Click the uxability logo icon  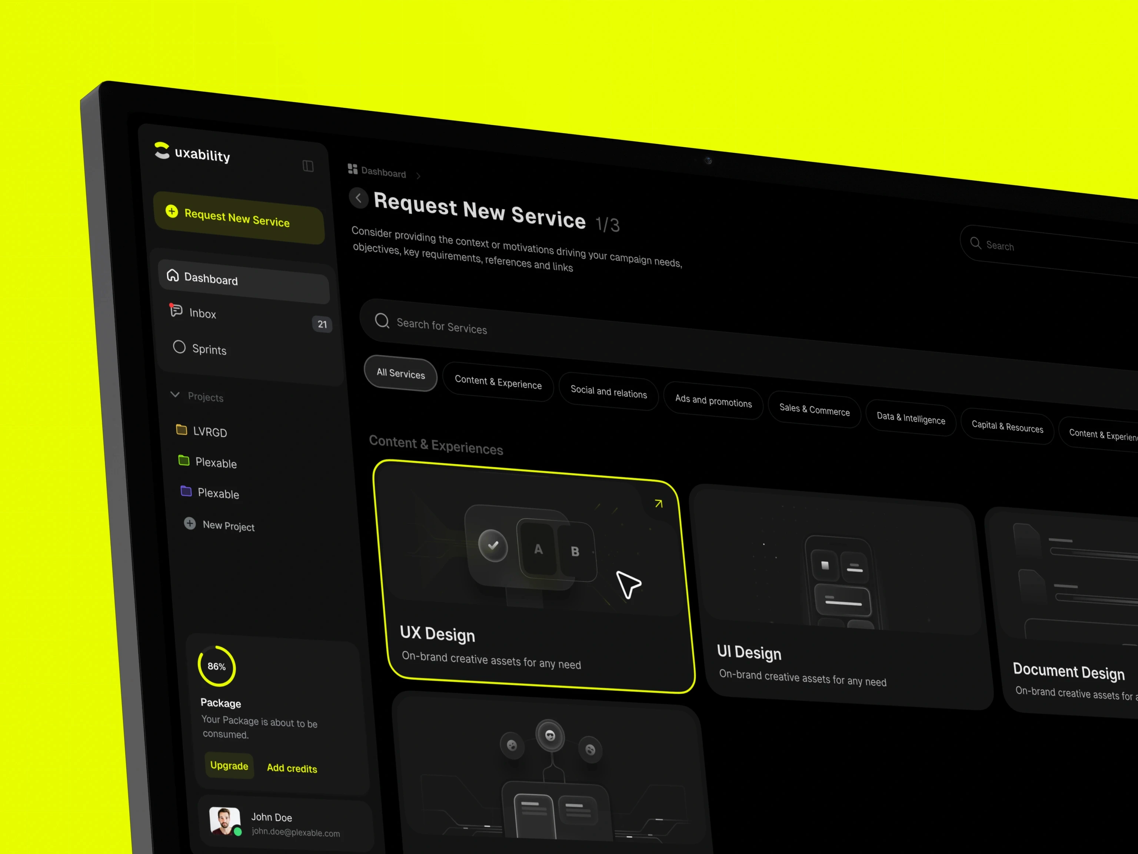click(x=162, y=150)
